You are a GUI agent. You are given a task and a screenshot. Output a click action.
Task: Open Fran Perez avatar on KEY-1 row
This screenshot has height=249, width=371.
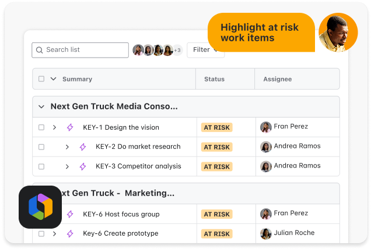266,127
